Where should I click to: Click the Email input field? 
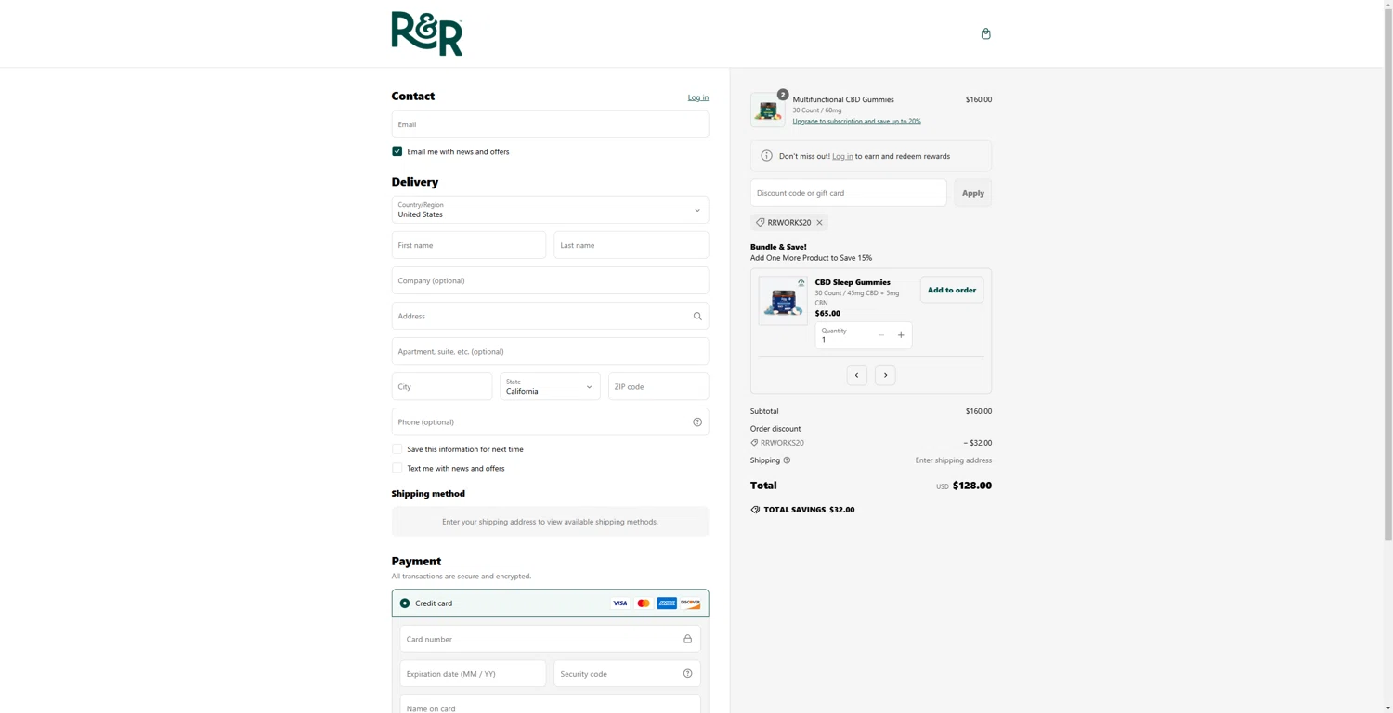550,124
